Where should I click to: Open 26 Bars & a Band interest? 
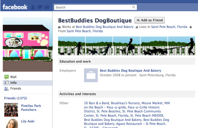pos(97,103)
